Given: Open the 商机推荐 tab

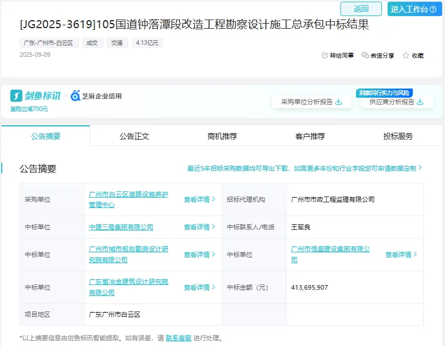Looking at the screenshot, I should click(x=222, y=136).
